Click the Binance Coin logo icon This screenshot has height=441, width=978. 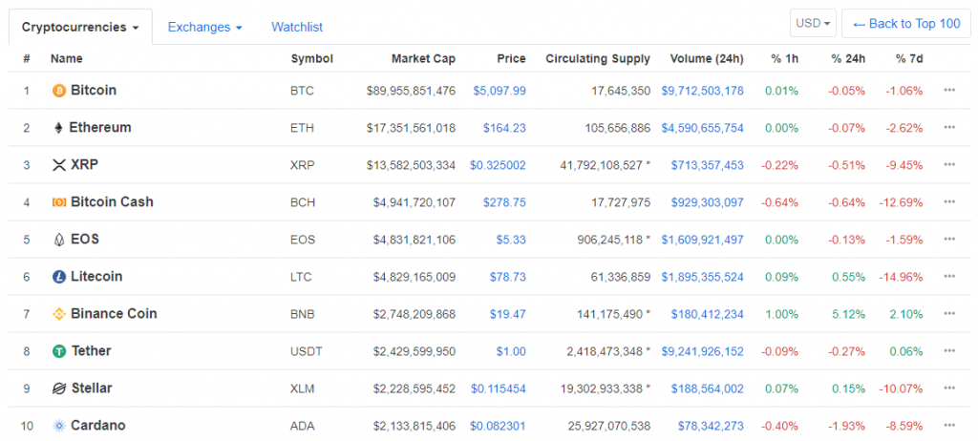58,314
